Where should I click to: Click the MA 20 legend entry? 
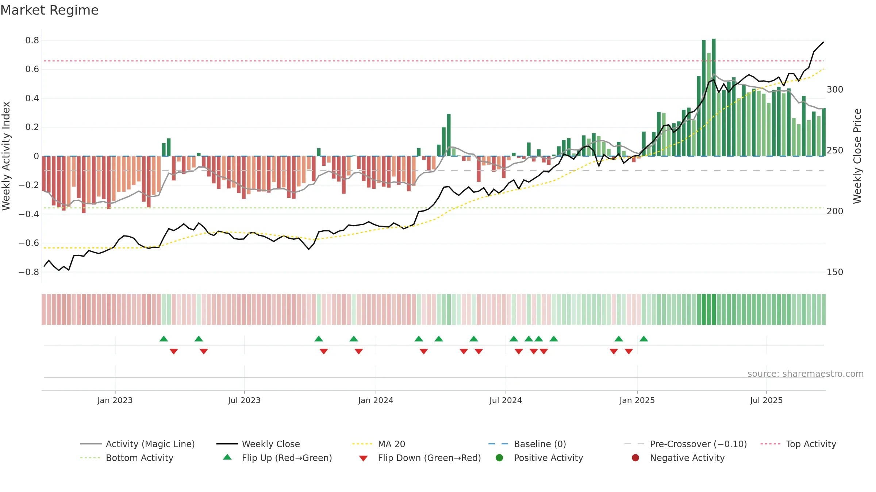click(x=379, y=444)
